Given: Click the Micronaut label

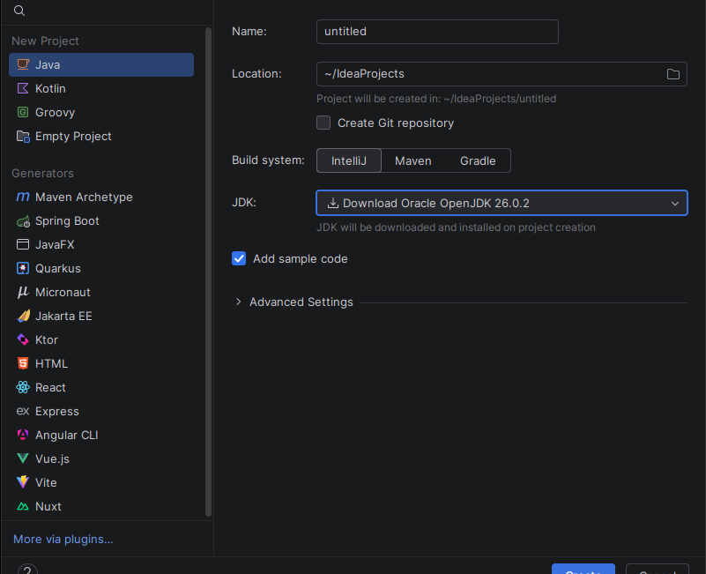Looking at the screenshot, I should click(x=63, y=293).
